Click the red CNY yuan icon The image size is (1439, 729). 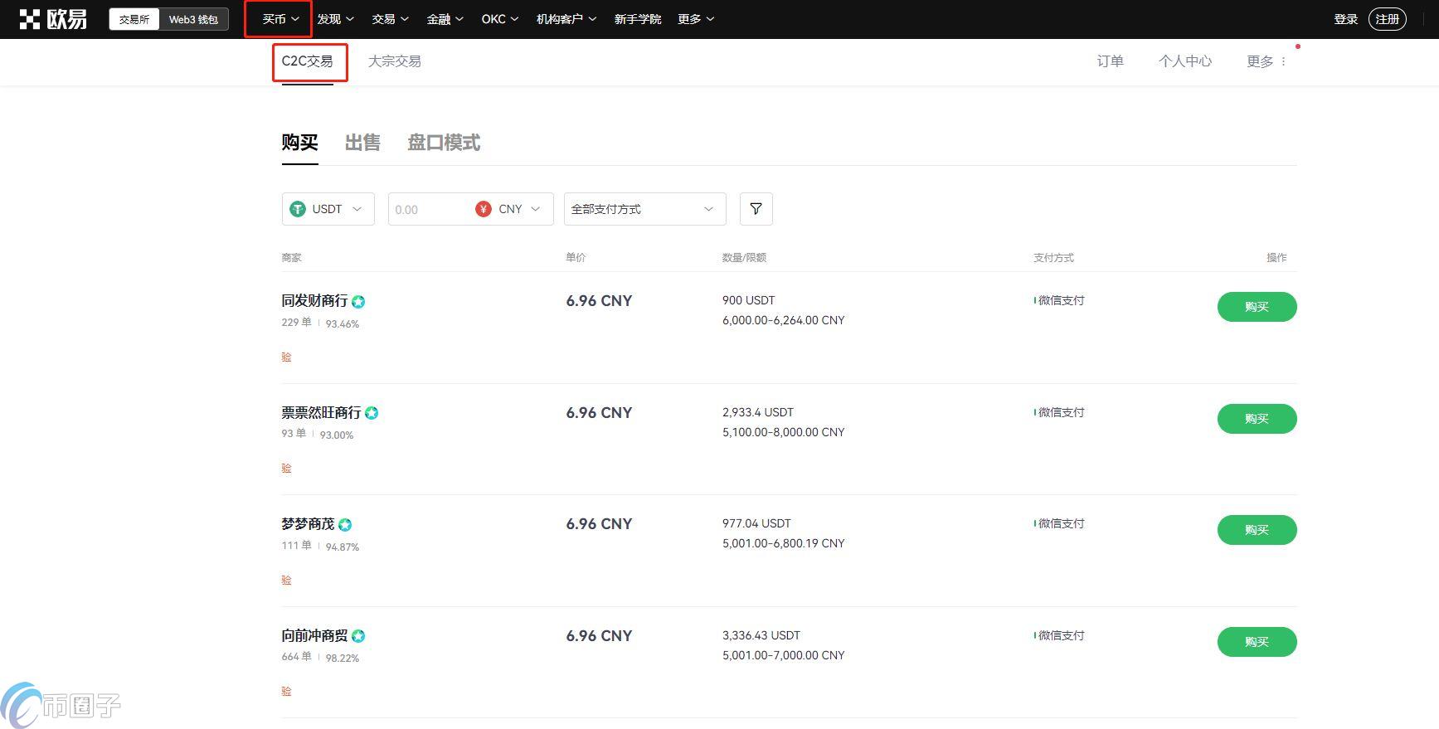pos(484,209)
